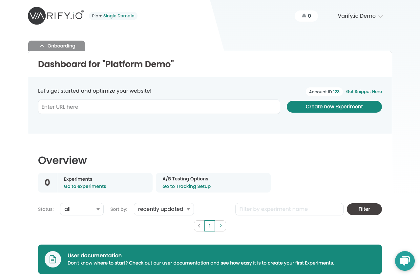
Task: Open the Sort by recently updated dropdown
Action: coord(164,209)
